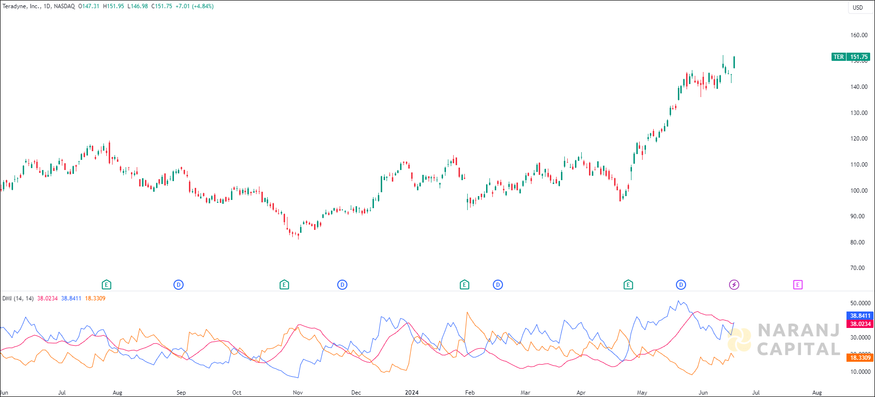Click the orange 18.3309 label on DMI axis
Viewport: 875px width, 397px height.
point(860,358)
